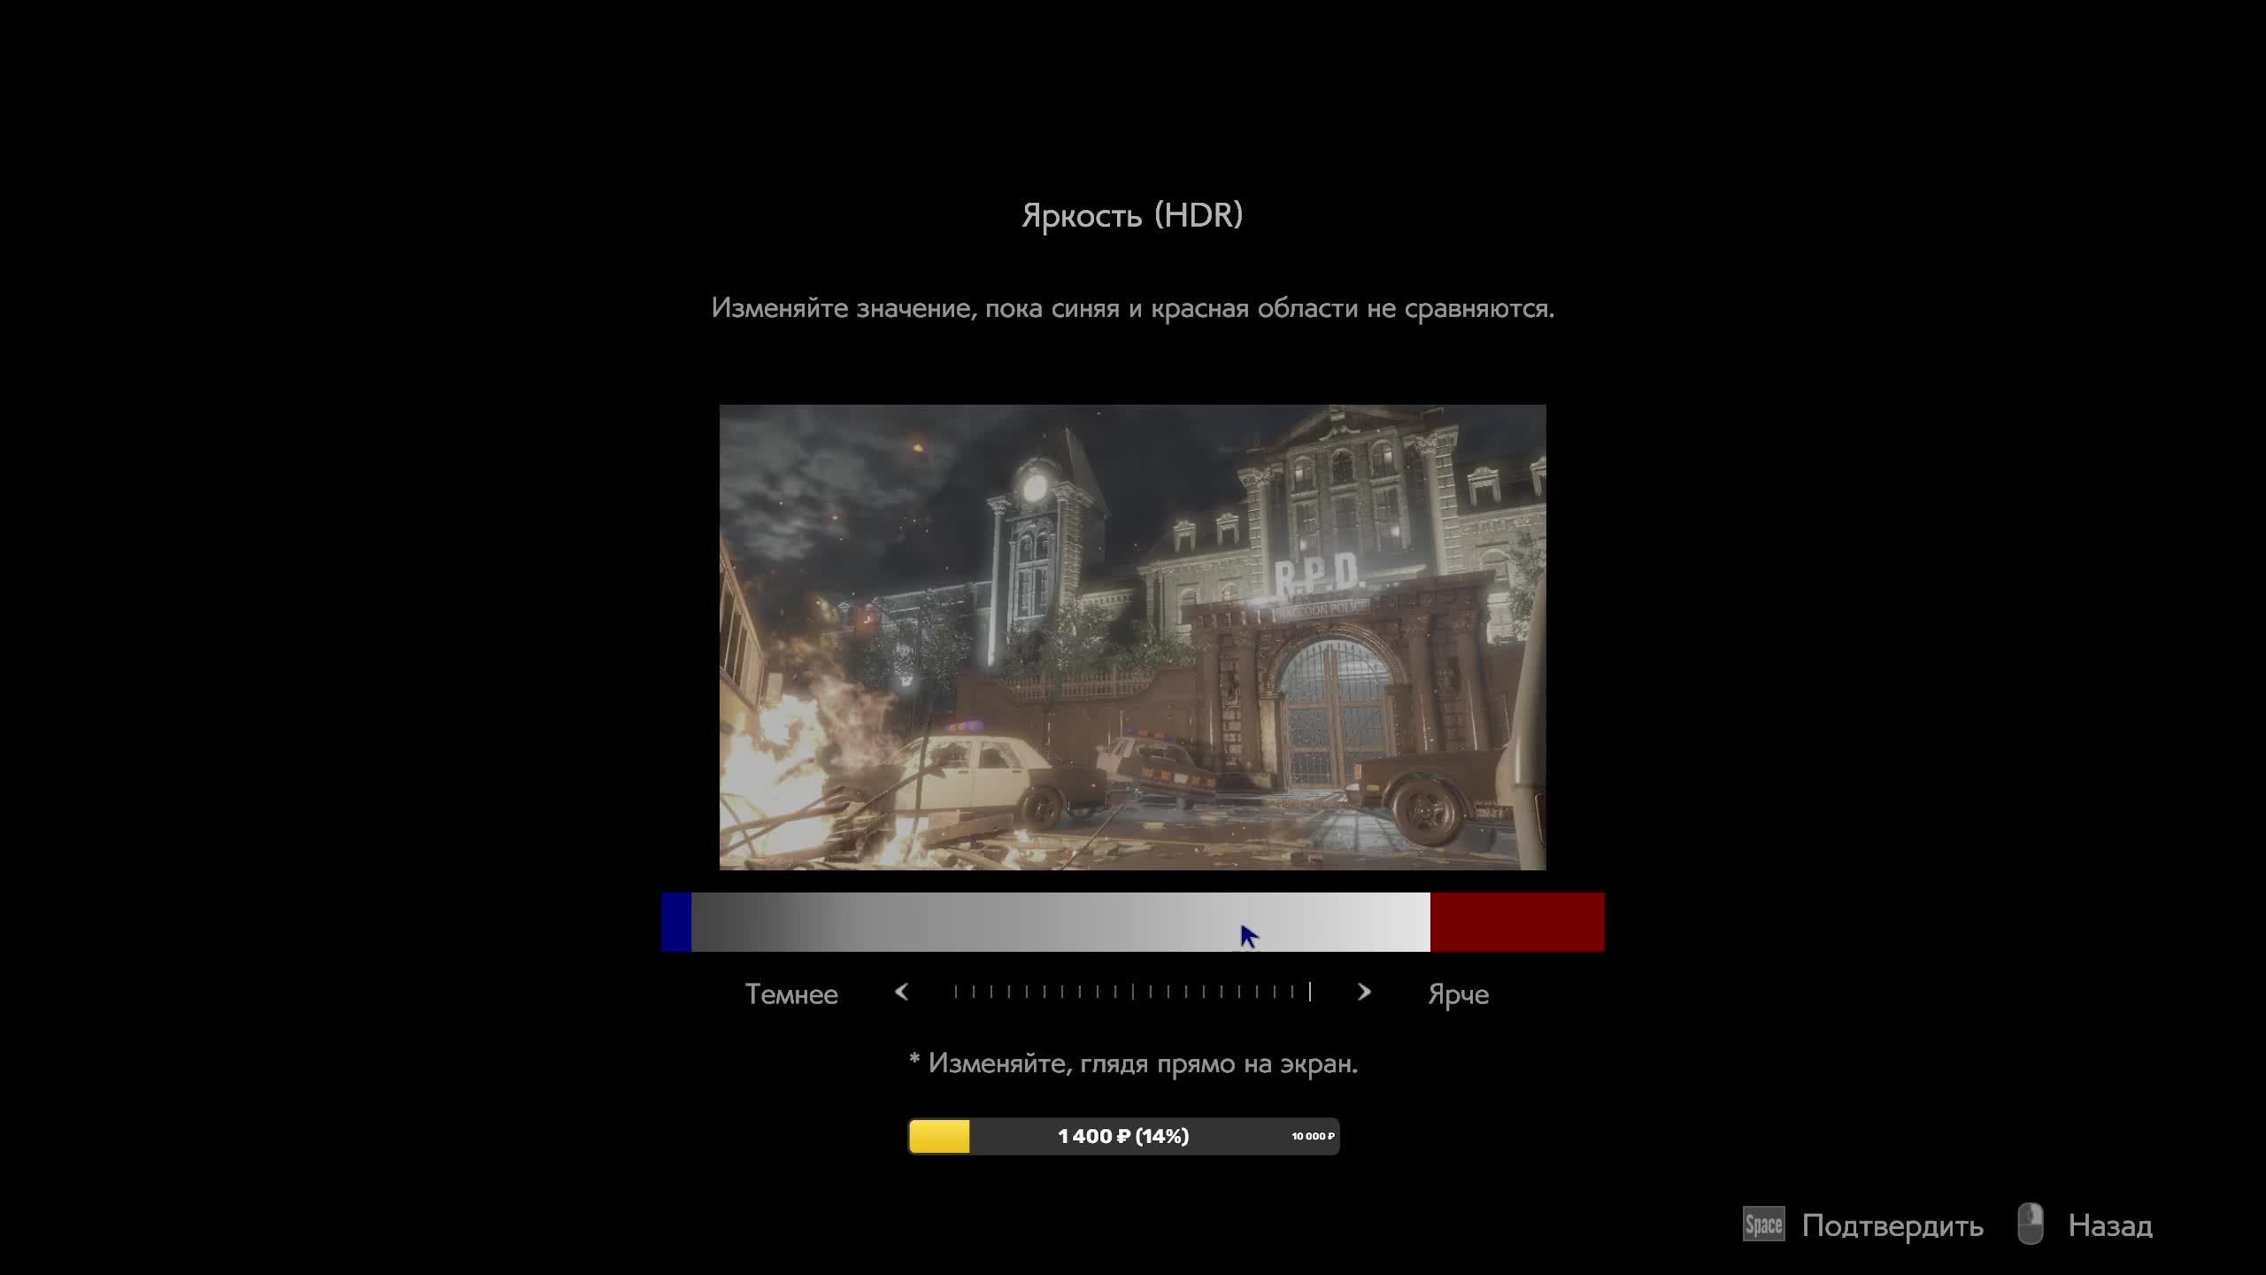
Task: Go back via the Назад label
Action: 2109,1225
